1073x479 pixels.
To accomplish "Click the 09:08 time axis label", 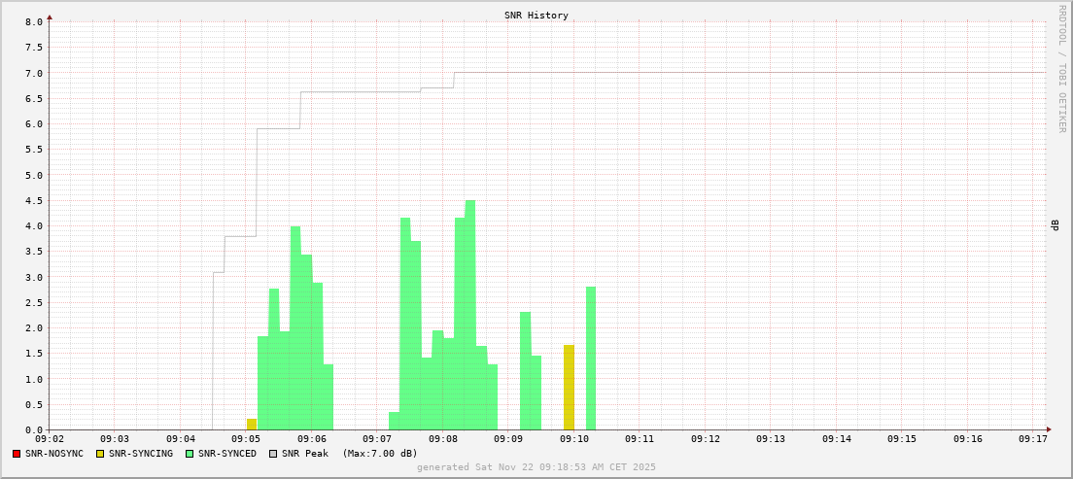I will coord(442,439).
